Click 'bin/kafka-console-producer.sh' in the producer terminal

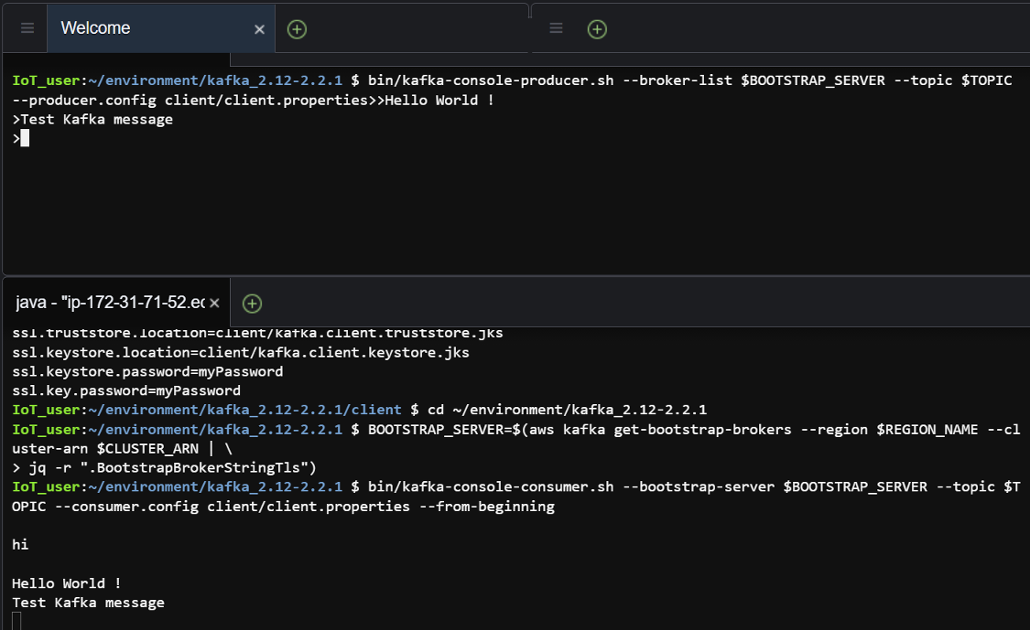(x=491, y=80)
